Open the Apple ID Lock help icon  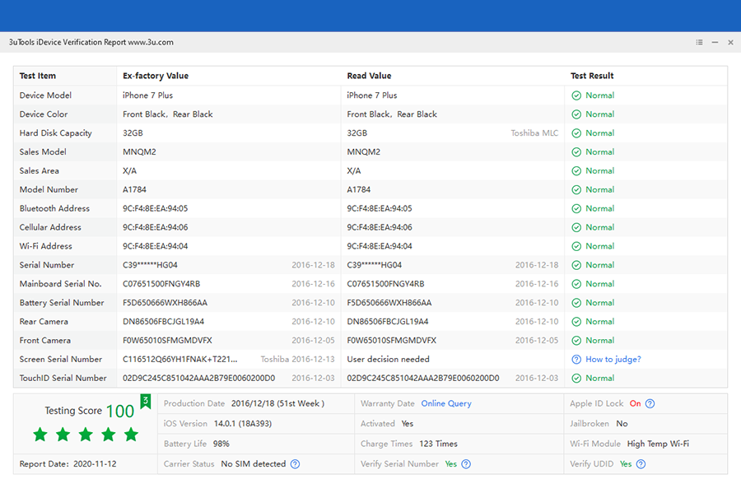(650, 403)
